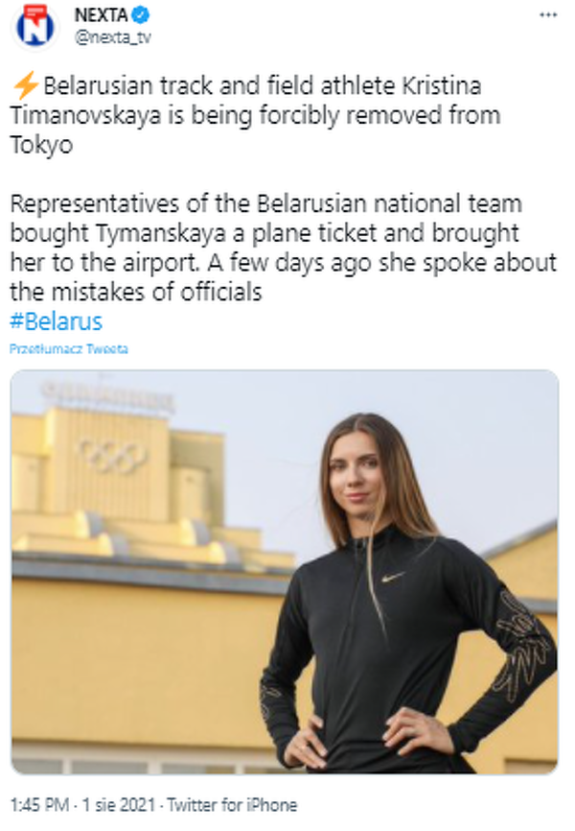
Task: Click the word Tymanskaya in the tweet
Action: click(151, 232)
